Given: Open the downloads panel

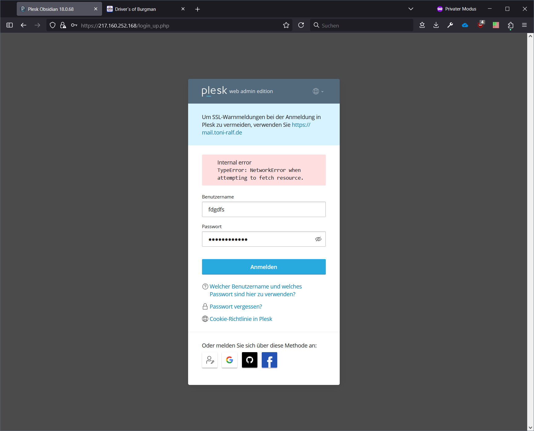Looking at the screenshot, I should [436, 25].
